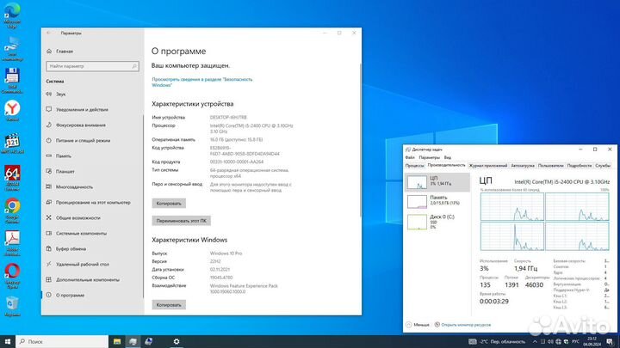Click Найти параметр search field

[92, 66]
